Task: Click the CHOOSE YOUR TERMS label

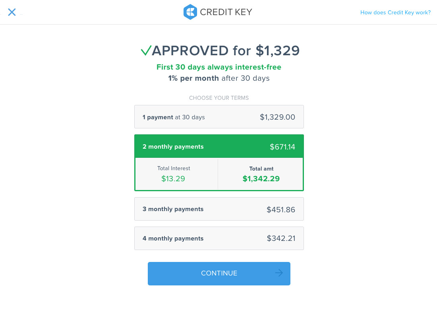Action: tap(219, 98)
